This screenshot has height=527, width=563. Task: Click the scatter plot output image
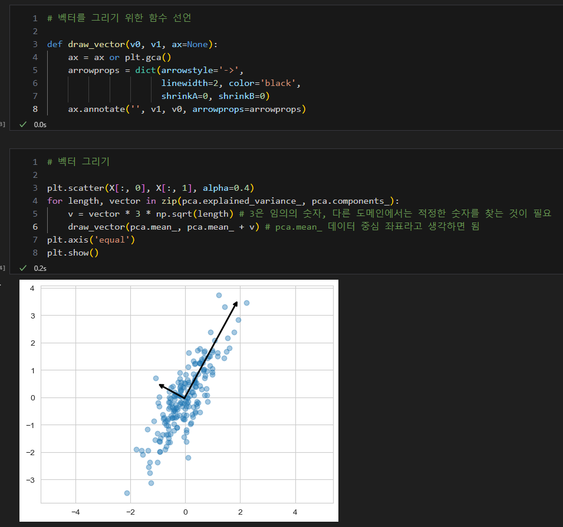(x=179, y=400)
